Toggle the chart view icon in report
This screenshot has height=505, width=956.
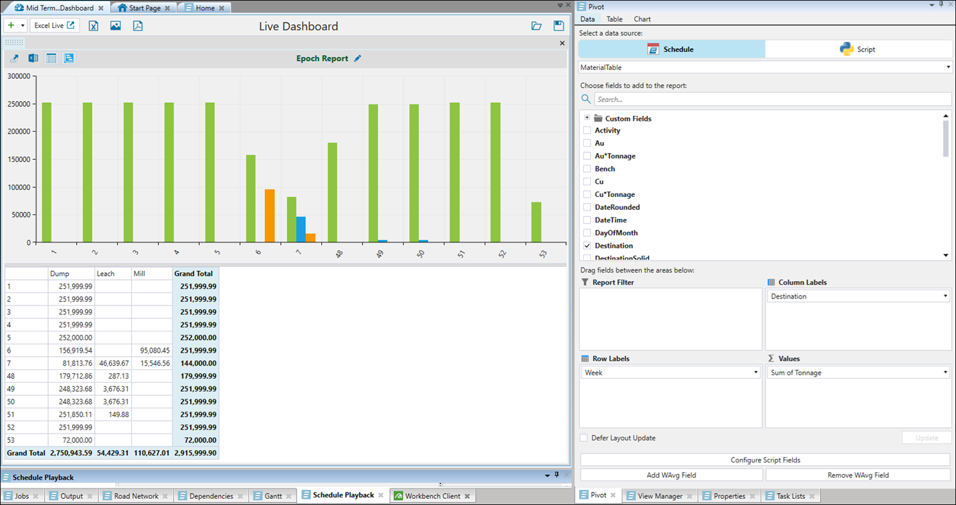69,58
